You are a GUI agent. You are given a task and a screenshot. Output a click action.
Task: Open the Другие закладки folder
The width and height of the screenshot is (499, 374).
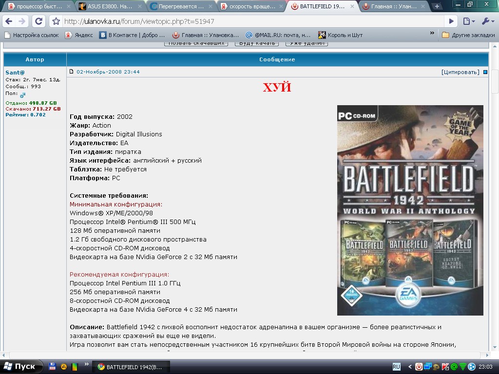coord(468,35)
